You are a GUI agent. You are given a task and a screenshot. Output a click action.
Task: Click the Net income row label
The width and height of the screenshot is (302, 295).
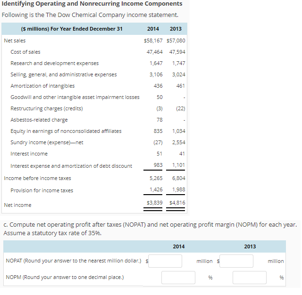pyautogui.click(x=17, y=205)
